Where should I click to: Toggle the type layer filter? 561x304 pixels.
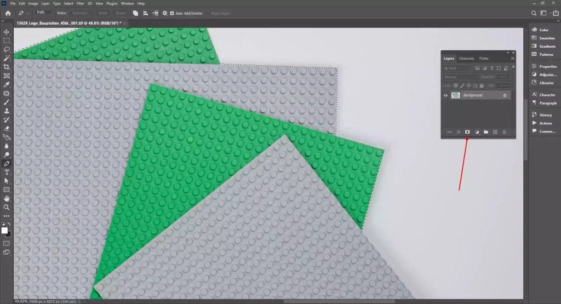(x=491, y=68)
